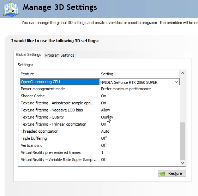Click the Triple buffering Off value
This screenshot has width=198, height=196.
click(x=104, y=138)
